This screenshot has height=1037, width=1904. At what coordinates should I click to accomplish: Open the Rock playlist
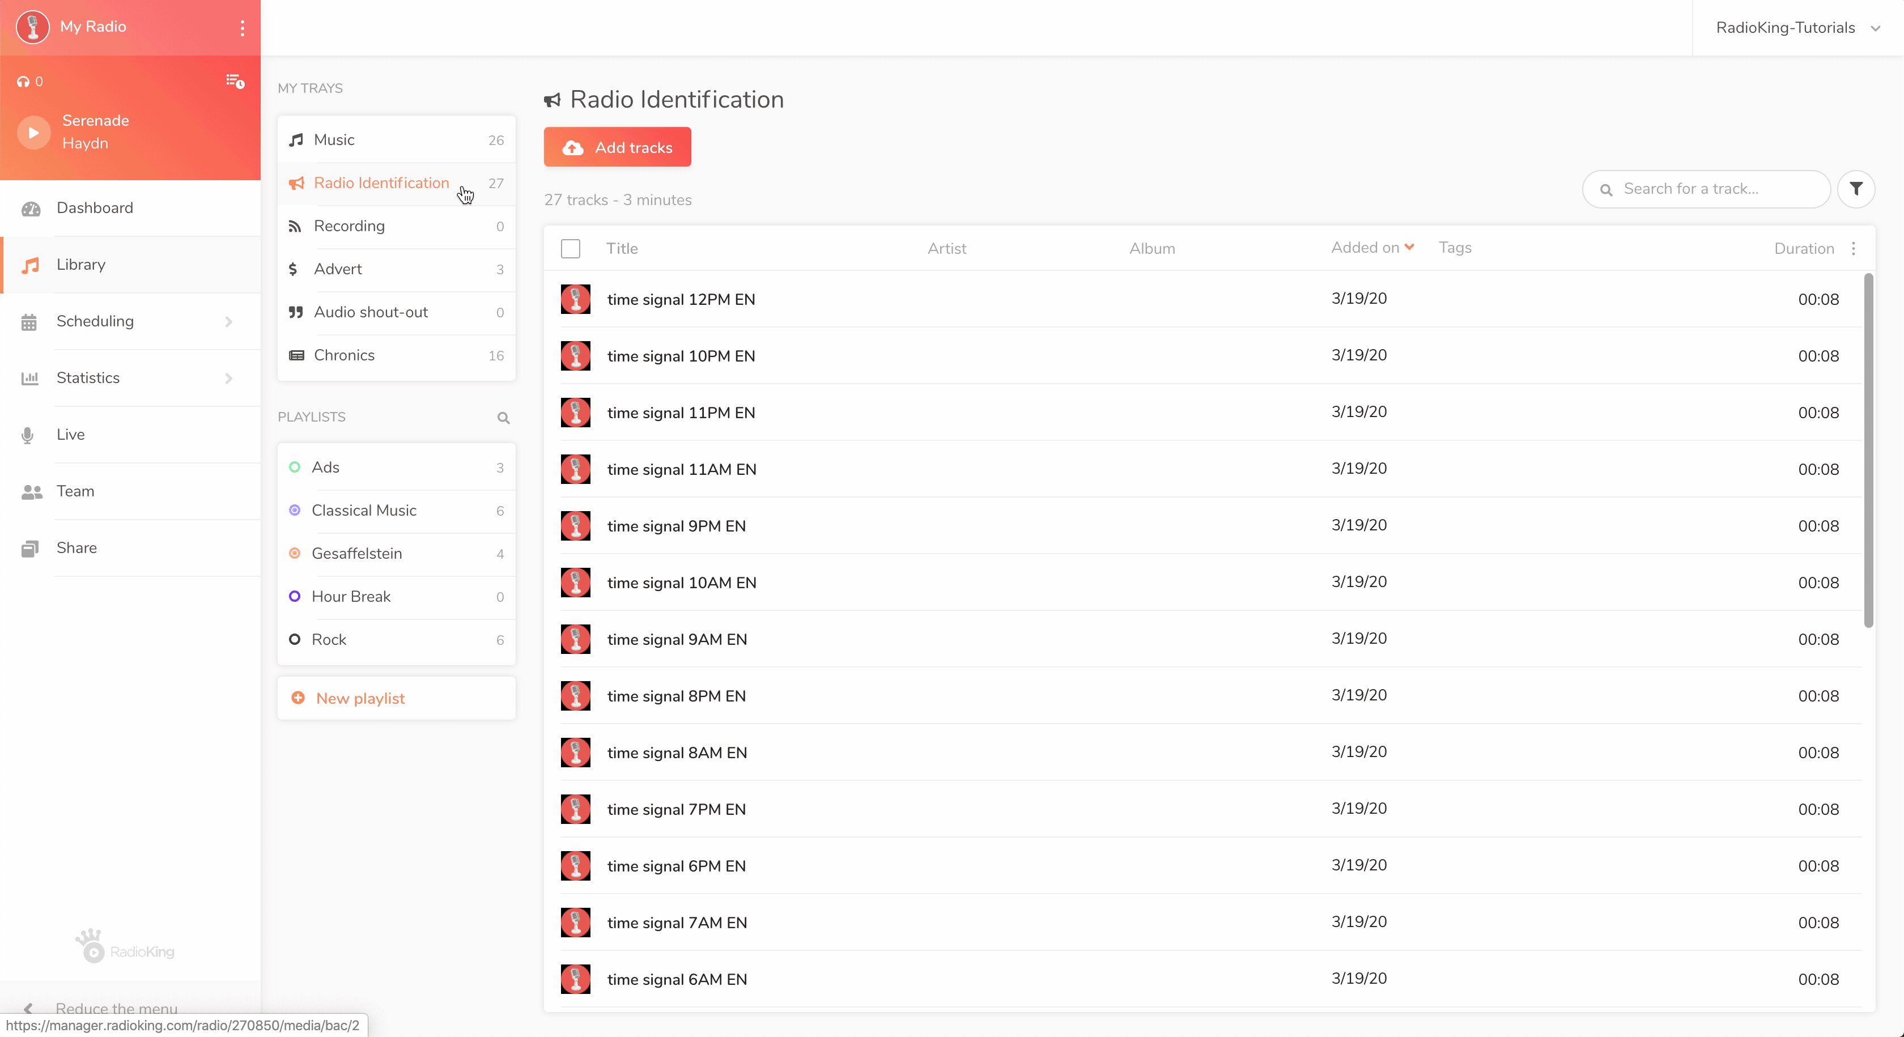pos(396,640)
